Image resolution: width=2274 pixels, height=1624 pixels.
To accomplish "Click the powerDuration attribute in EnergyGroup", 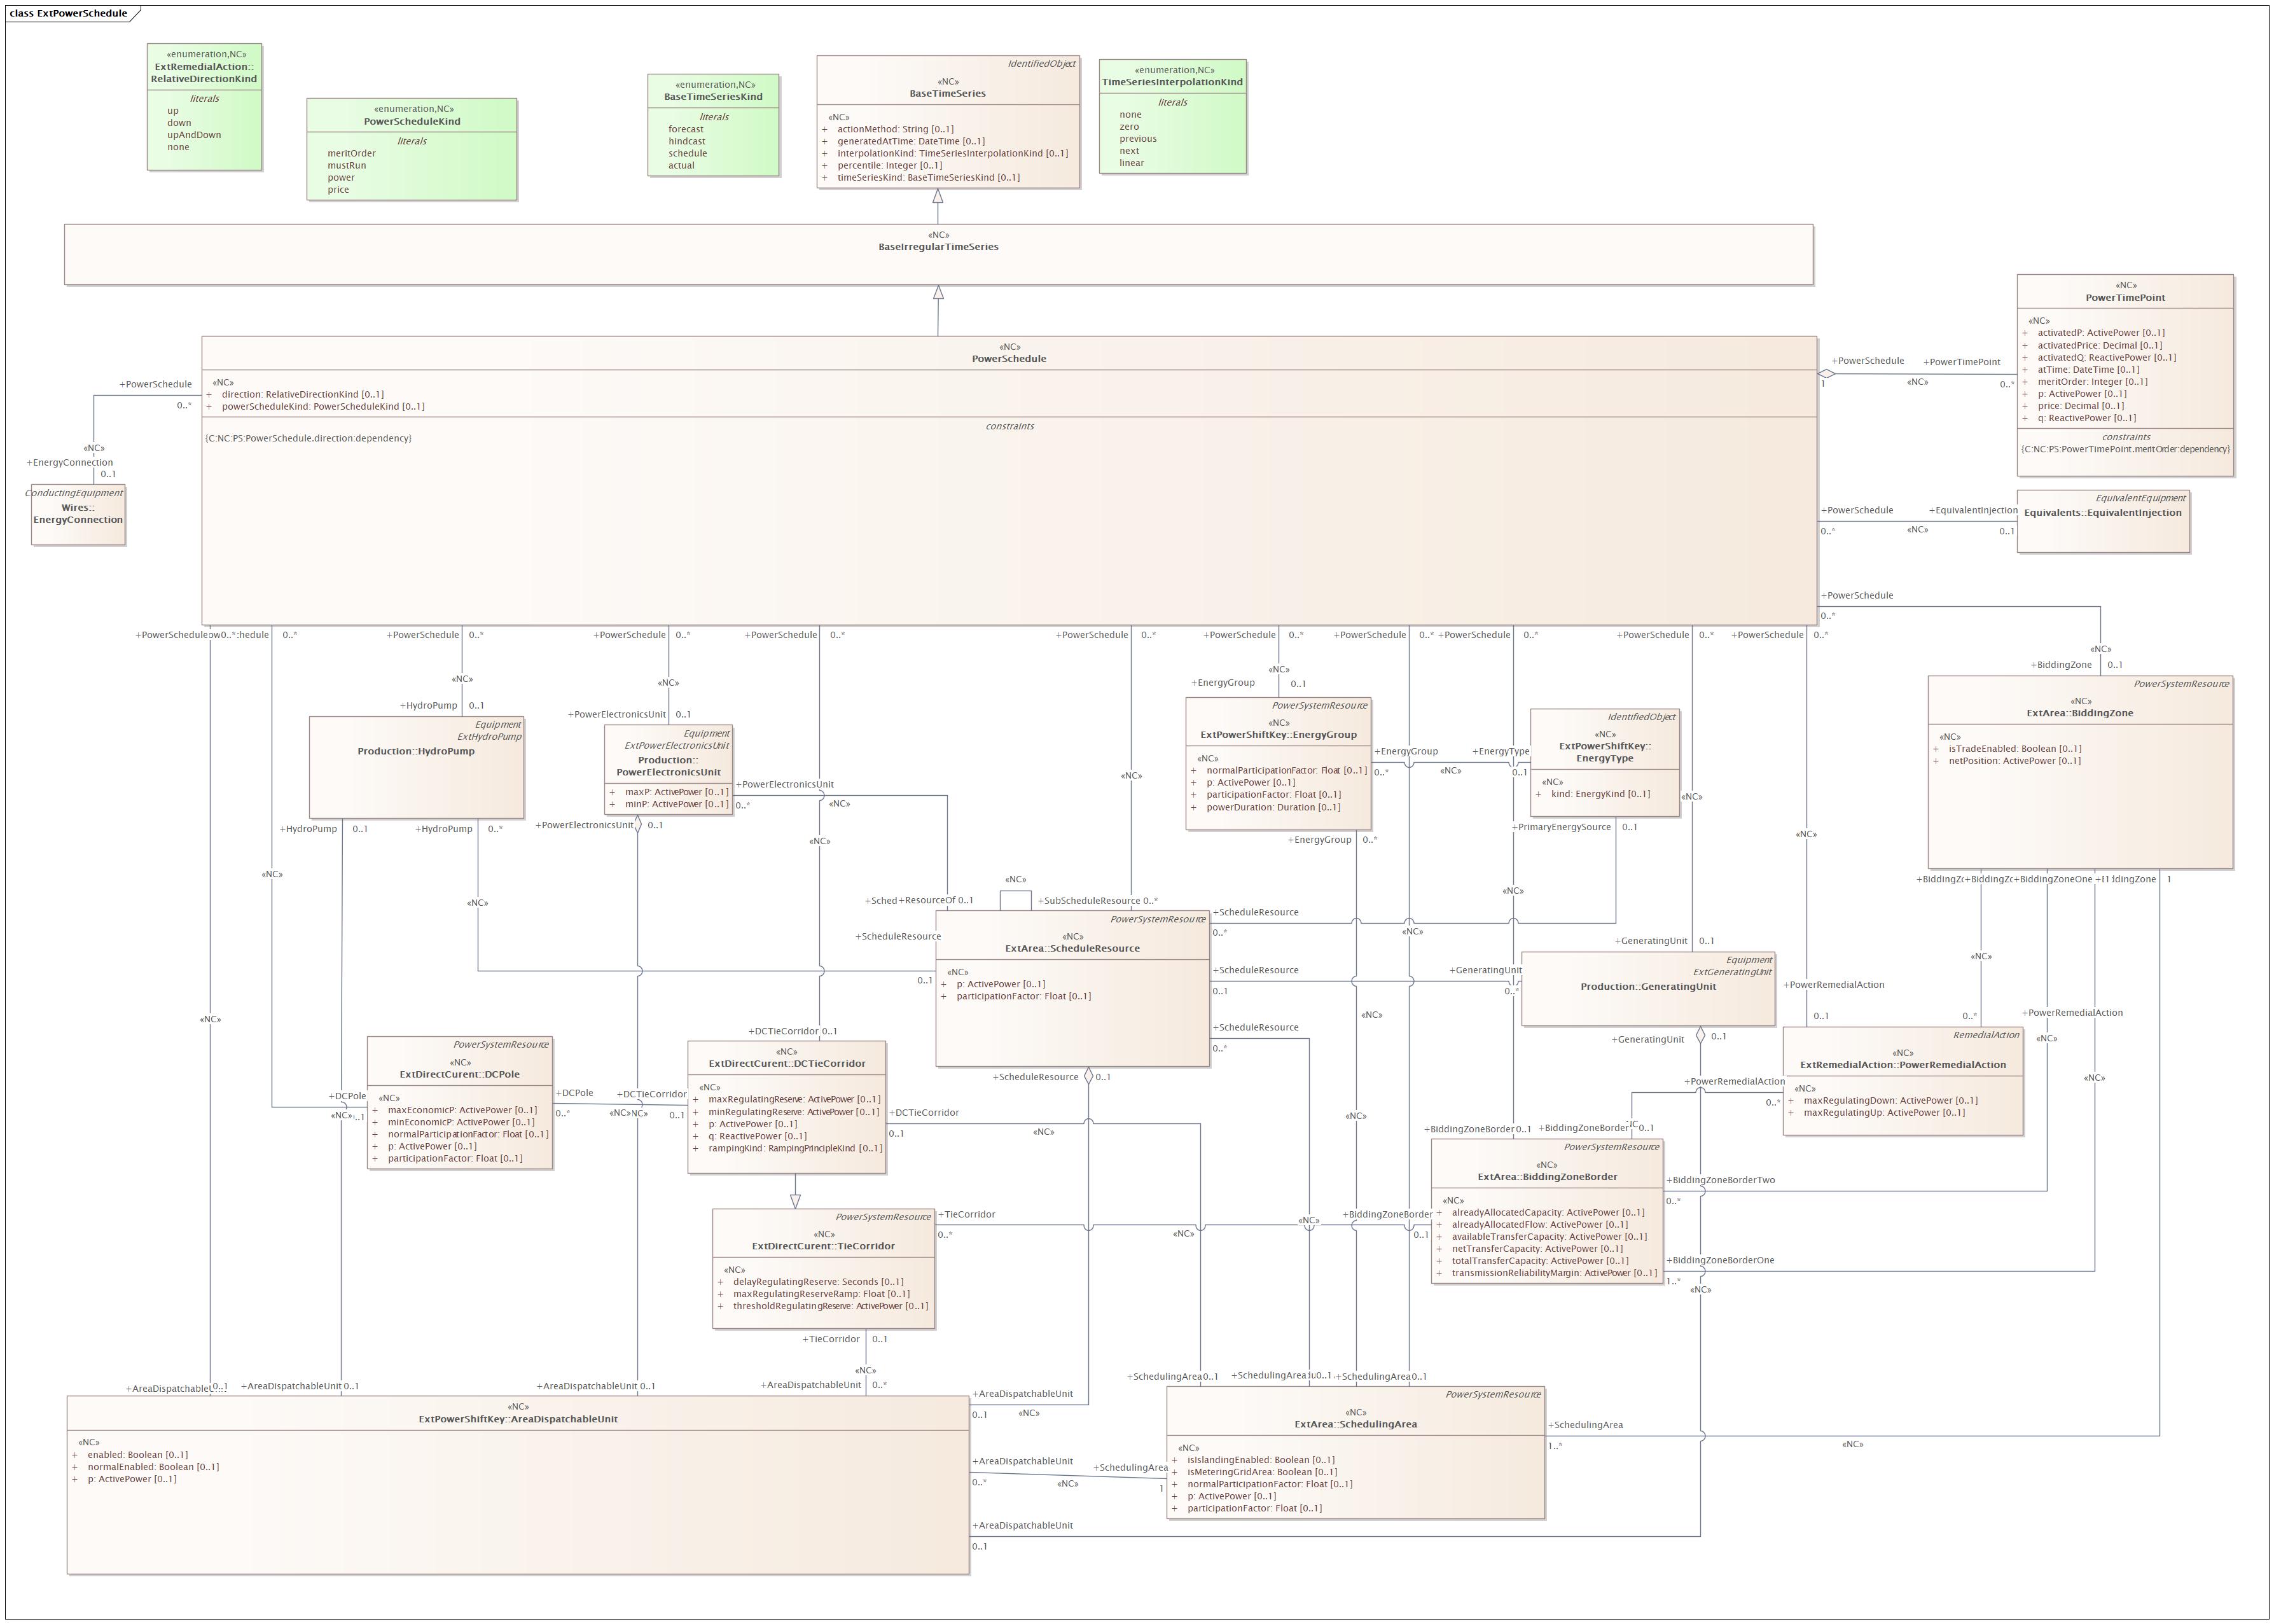I will pyautogui.click(x=1273, y=808).
